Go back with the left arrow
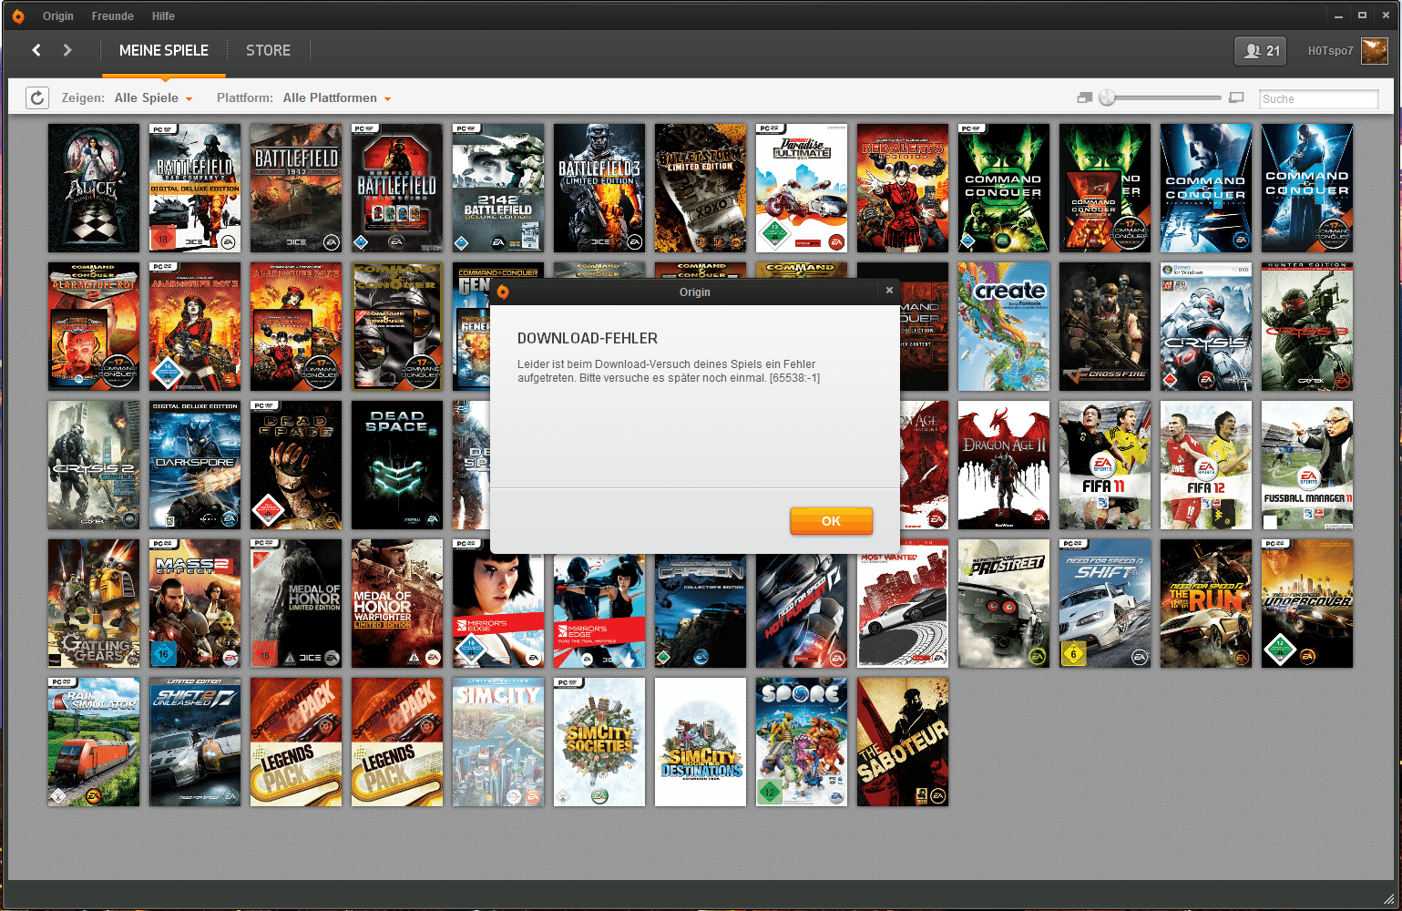 point(36,50)
